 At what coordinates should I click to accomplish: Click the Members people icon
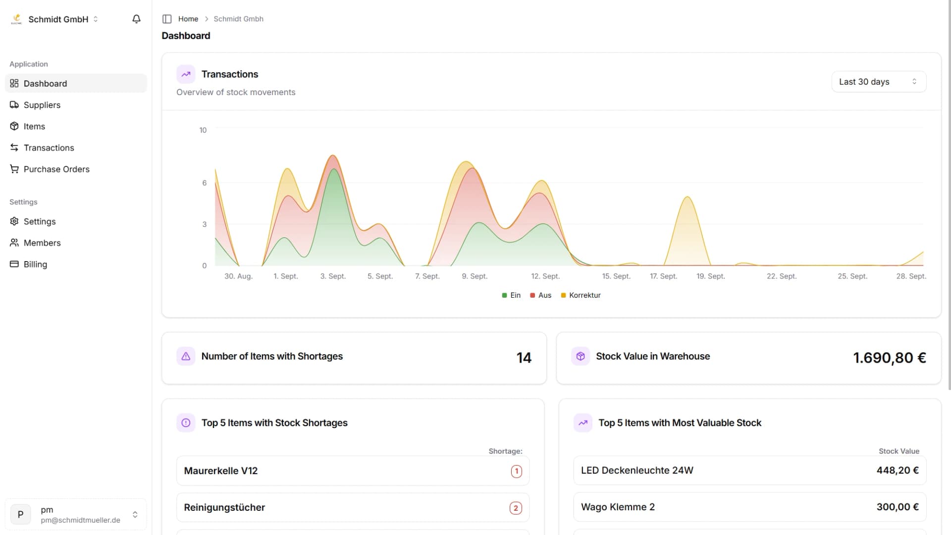14,243
